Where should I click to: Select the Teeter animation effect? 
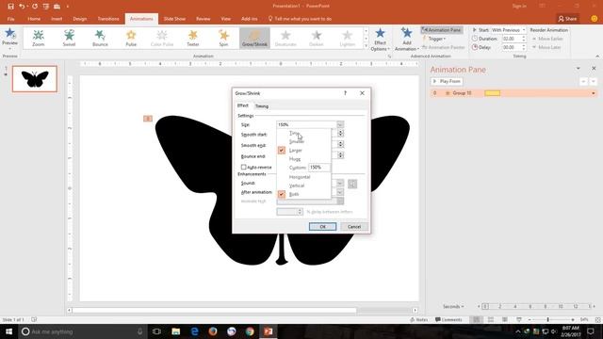click(193, 38)
